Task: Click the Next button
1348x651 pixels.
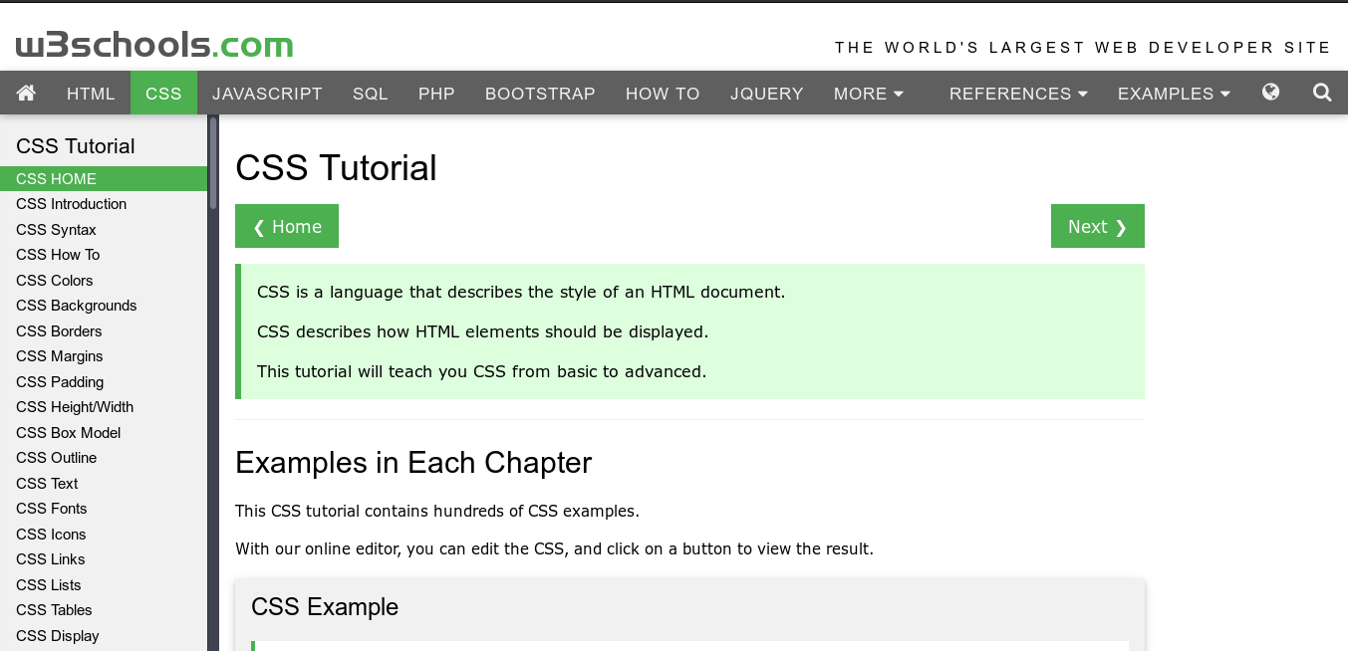Action: tap(1097, 226)
